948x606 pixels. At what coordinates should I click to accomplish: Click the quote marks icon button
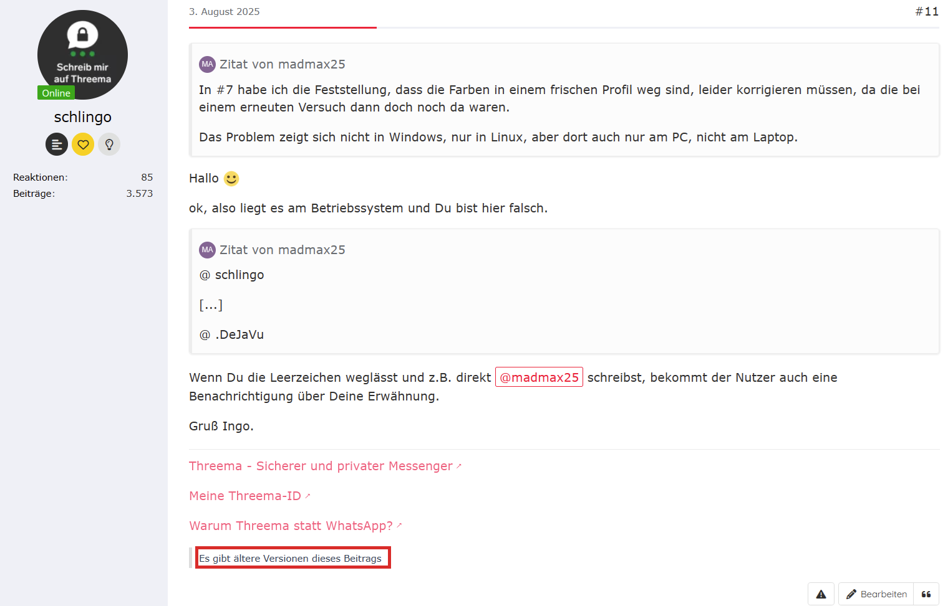926,594
